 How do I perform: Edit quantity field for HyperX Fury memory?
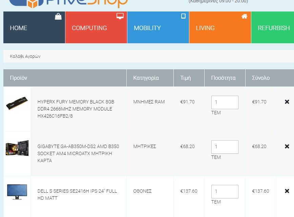225,102
